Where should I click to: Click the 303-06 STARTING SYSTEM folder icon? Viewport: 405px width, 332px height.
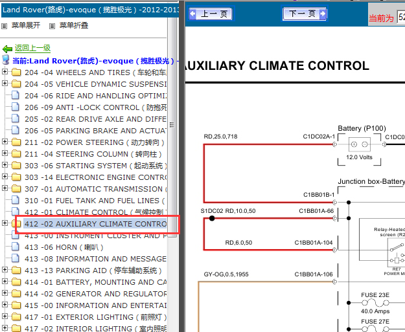(x=16, y=165)
